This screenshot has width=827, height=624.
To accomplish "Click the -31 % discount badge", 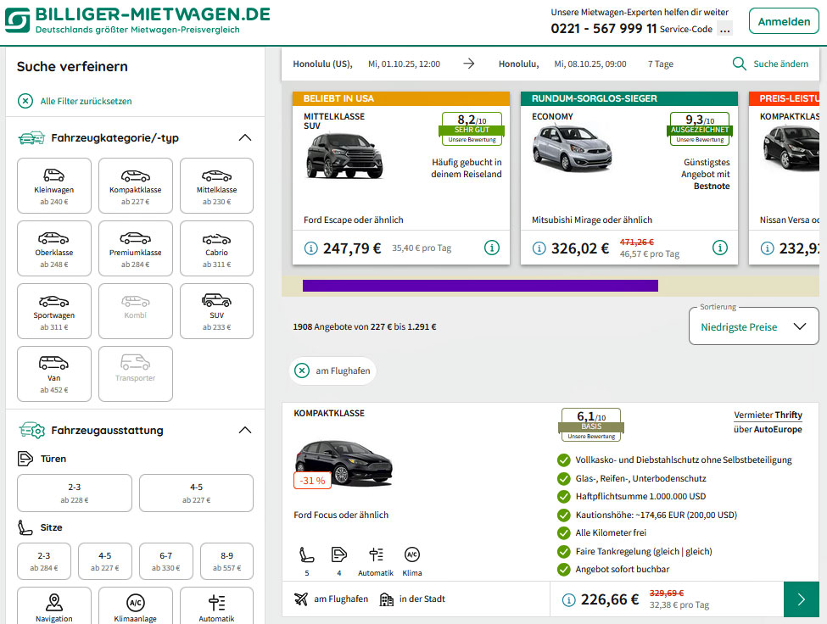I will pyautogui.click(x=312, y=481).
